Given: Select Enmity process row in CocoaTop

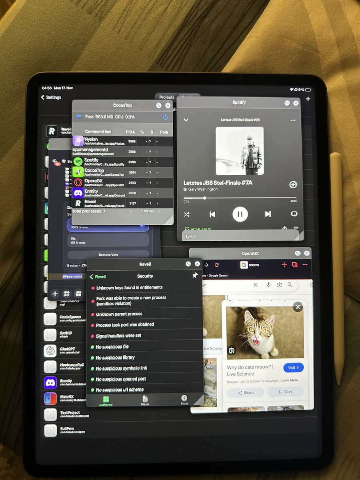Looking at the screenshot, I should (123, 193).
